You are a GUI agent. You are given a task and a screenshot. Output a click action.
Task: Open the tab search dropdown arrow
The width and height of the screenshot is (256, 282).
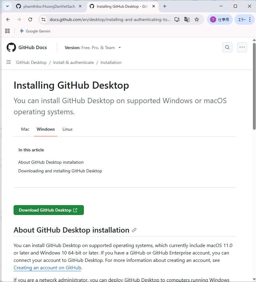[x=7, y=6]
